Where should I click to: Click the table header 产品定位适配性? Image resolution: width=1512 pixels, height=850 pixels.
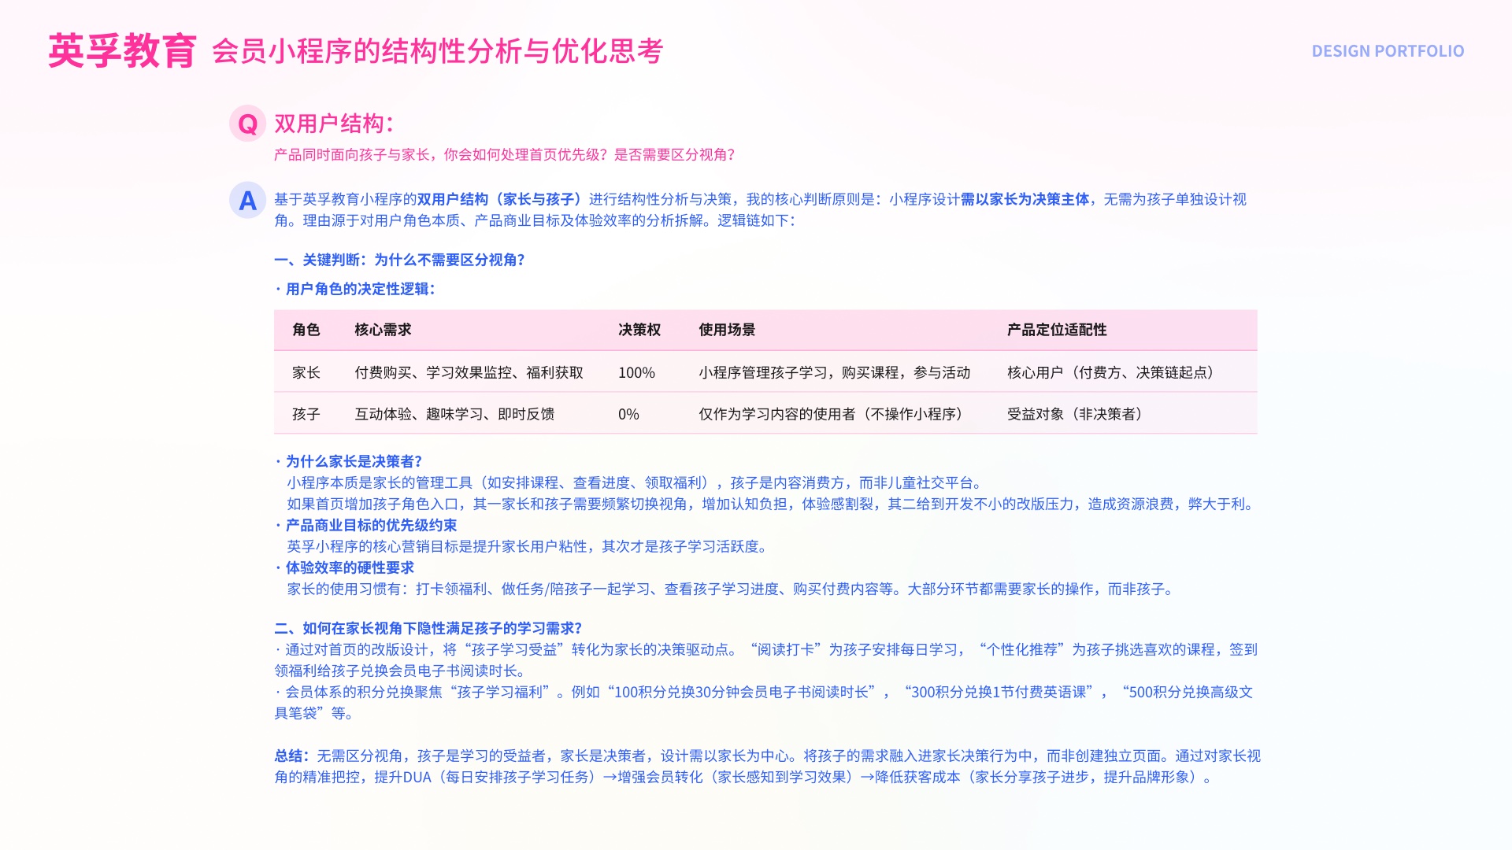pyautogui.click(x=1057, y=330)
